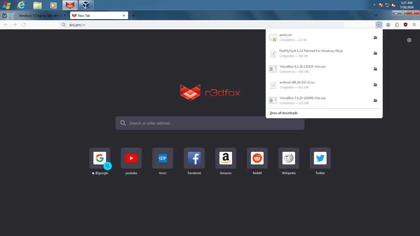The height and width of the screenshot is (236, 420).
Task: Open the Extensions menu
Action: coord(397,25)
